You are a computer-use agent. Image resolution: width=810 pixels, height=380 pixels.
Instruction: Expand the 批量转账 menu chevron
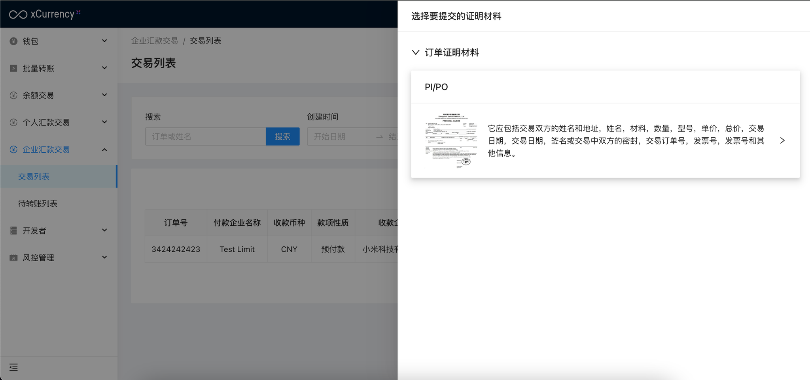pos(104,68)
